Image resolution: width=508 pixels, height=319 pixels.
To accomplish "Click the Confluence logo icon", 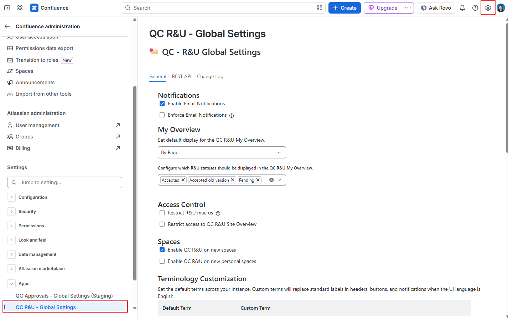I will pyautogui.click(x=34, y=8).
